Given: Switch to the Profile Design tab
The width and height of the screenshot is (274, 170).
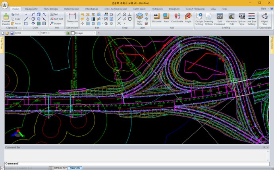Looking at the screenshot, I should click(x=71, y=9).
